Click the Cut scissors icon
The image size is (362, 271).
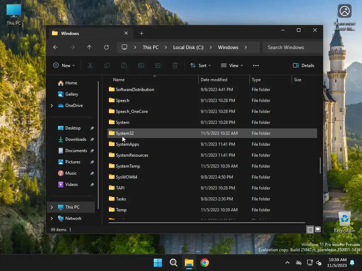tap(90, 65)
